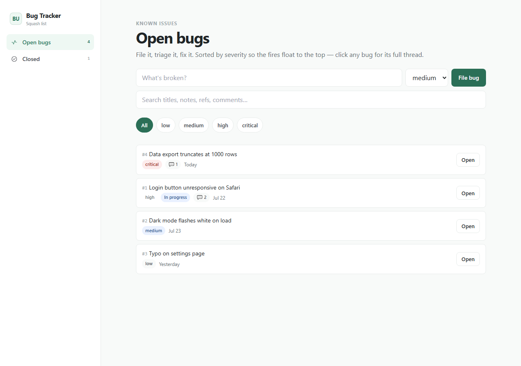Open the Login button unresponsive bug

pos(468,193)
